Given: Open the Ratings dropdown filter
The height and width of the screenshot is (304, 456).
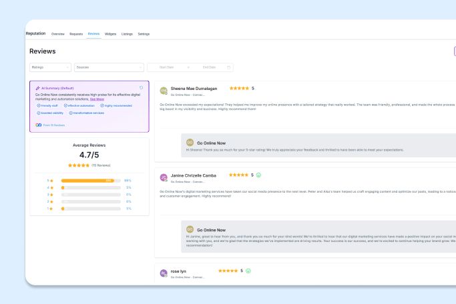Looking at the screenshot, I should point(50,67).
